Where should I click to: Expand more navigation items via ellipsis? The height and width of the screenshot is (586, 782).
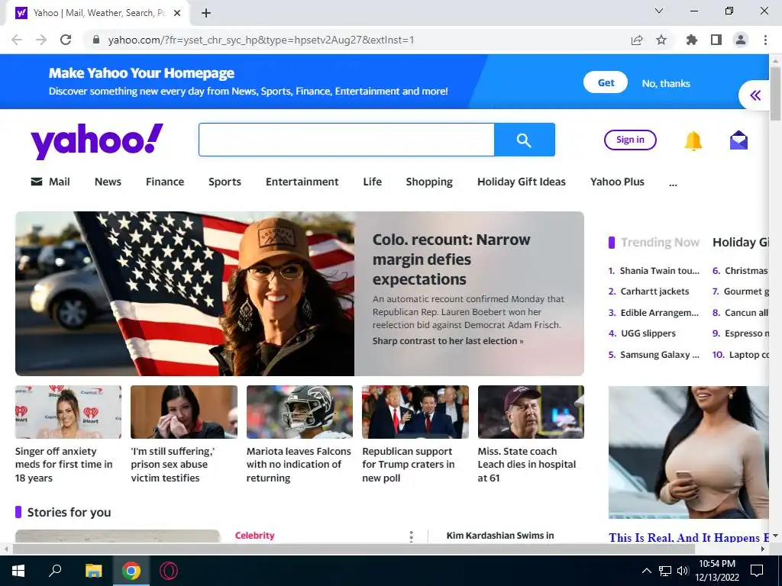673,183
